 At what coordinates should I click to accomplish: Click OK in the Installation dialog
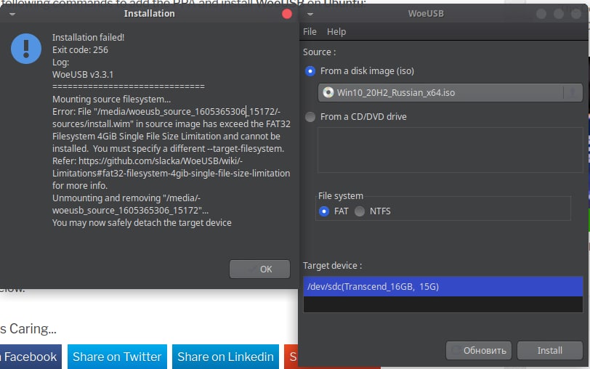pos(259,269)
